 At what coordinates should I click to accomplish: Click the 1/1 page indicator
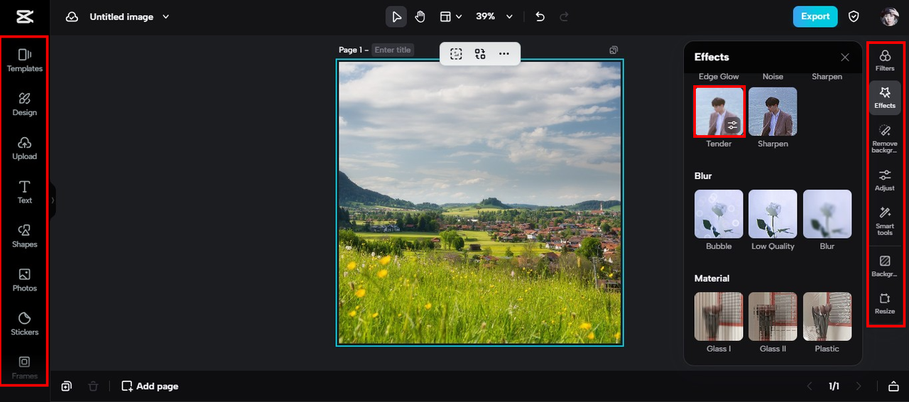834,386
